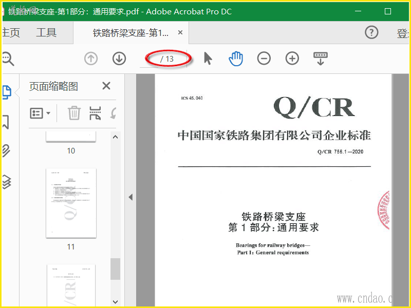Click the 中国国家铁路集团有限公司企业标准 heading
Viewport: 411px width, 308px height.
274,136
